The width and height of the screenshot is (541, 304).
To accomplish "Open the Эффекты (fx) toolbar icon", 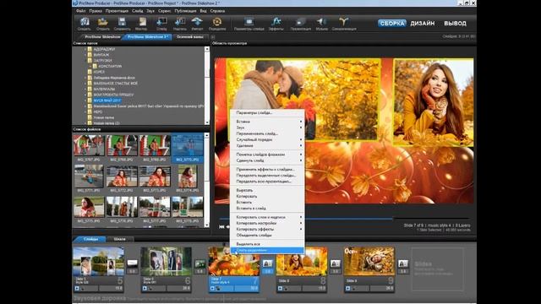I will 276,24.
